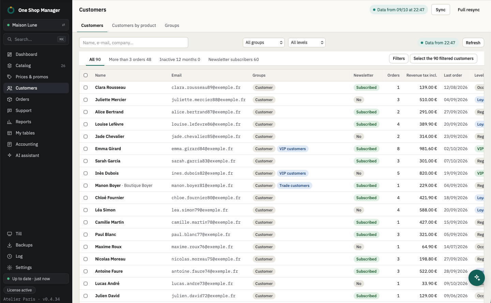Screen dimensions: 491x303
Task: Open the All groups dropdown
Action: click(264, 43)
